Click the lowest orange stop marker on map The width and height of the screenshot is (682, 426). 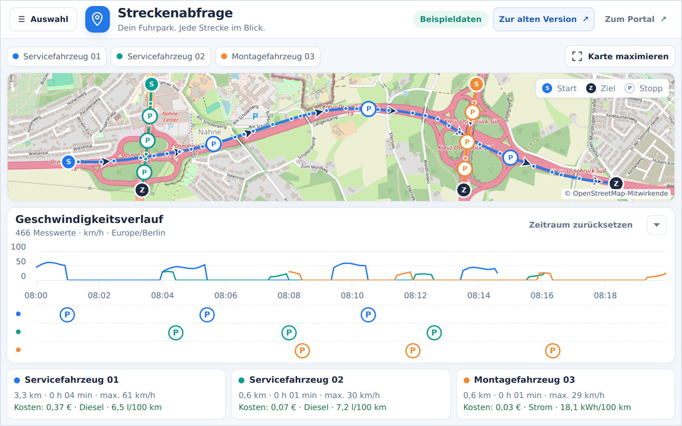[464, 168]
